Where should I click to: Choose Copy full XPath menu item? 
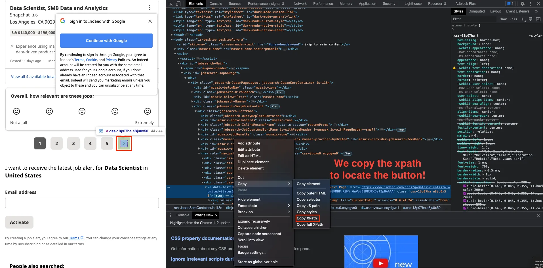tap(310, 225)
